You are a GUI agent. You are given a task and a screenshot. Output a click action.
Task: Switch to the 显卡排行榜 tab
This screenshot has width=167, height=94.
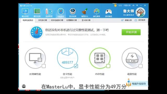click(86, 20)
